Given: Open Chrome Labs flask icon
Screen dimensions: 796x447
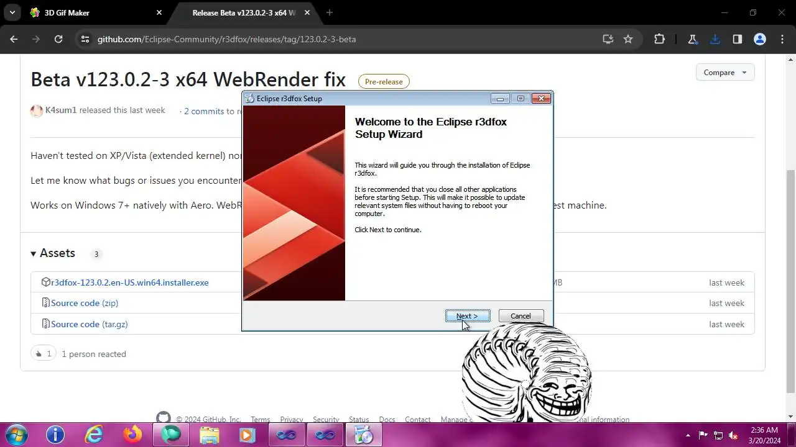Looking at the screenshot, I should (692, 39).
